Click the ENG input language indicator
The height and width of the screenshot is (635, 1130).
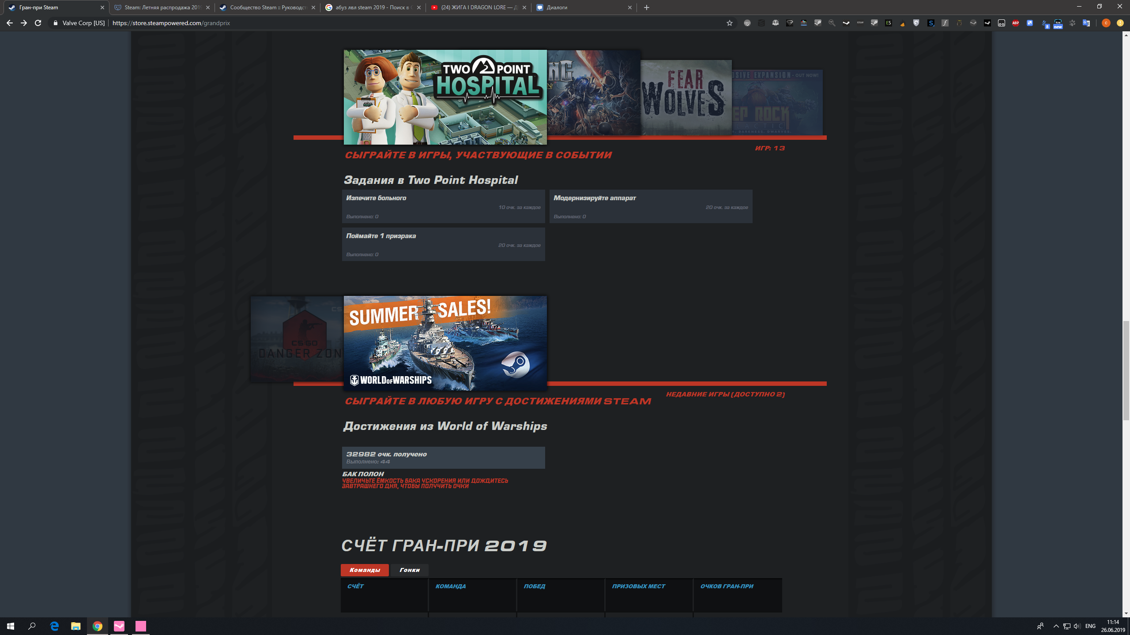(1090, 626)
